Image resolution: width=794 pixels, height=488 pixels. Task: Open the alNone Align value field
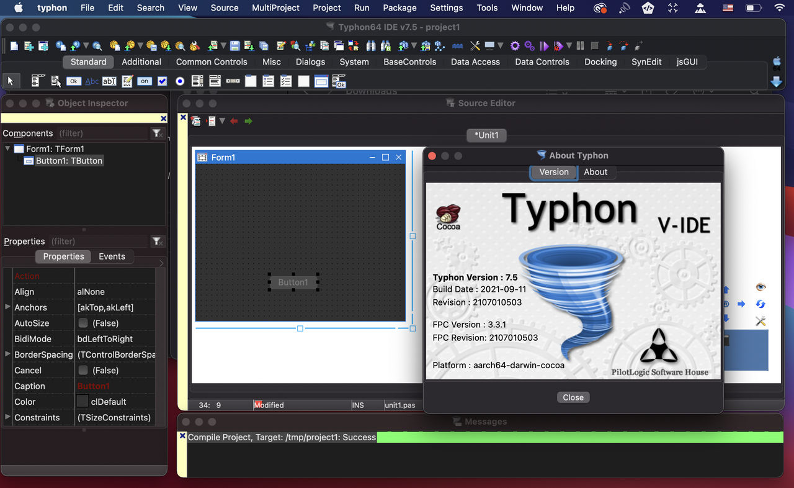(115, 292)
